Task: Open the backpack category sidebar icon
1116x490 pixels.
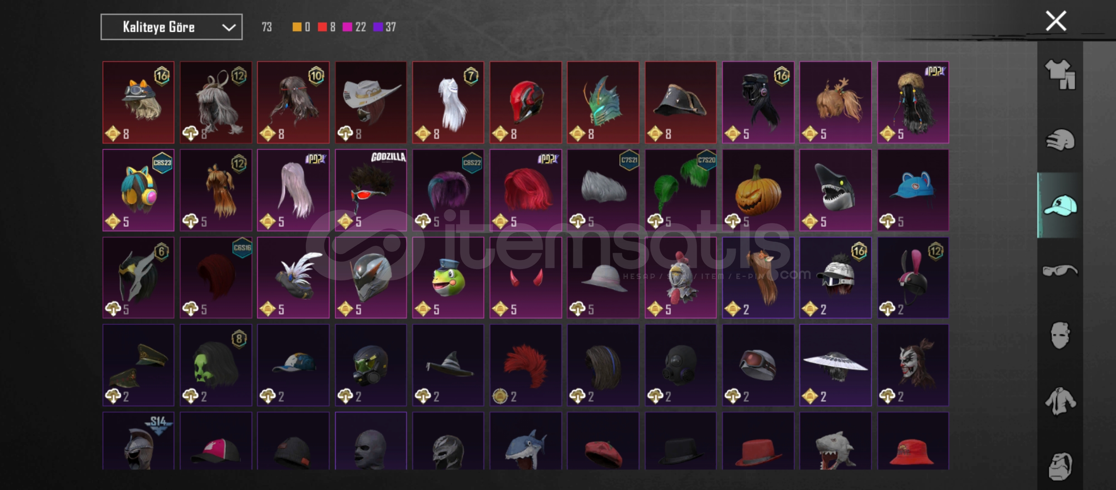Action: tap(1060, 466)
